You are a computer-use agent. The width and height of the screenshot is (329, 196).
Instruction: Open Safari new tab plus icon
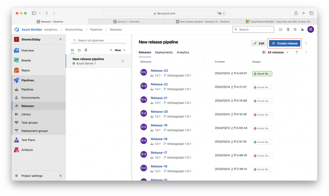pyautogui.click(x=304, y=13)
